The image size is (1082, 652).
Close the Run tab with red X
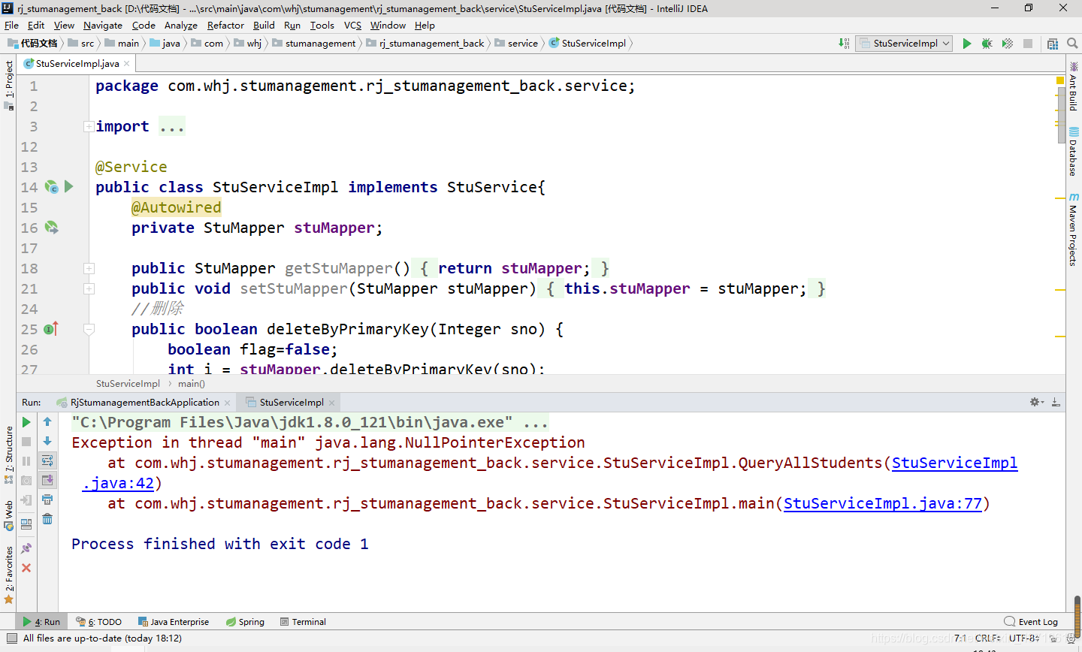pos(26,568)
